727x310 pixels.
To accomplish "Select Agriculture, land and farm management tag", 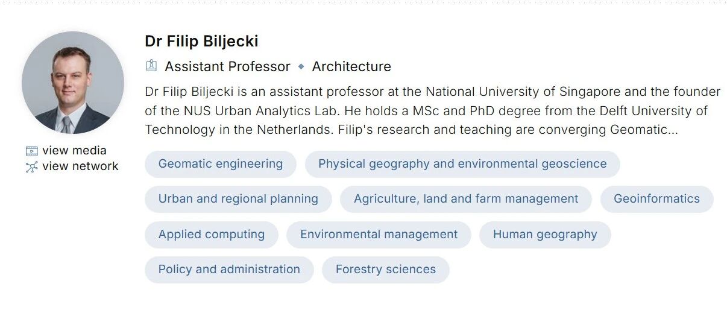I will click(x=466, y=199).
